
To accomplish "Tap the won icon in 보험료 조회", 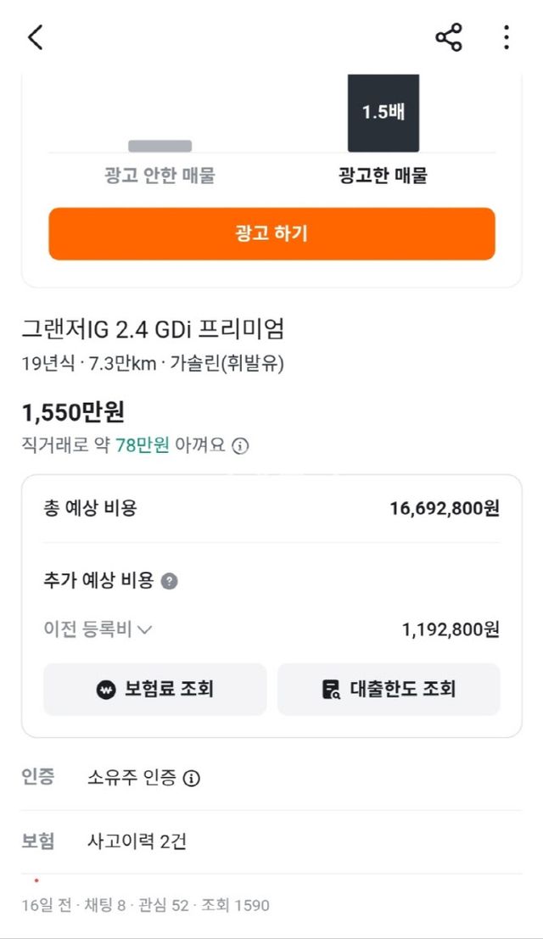I will point(106,690).
